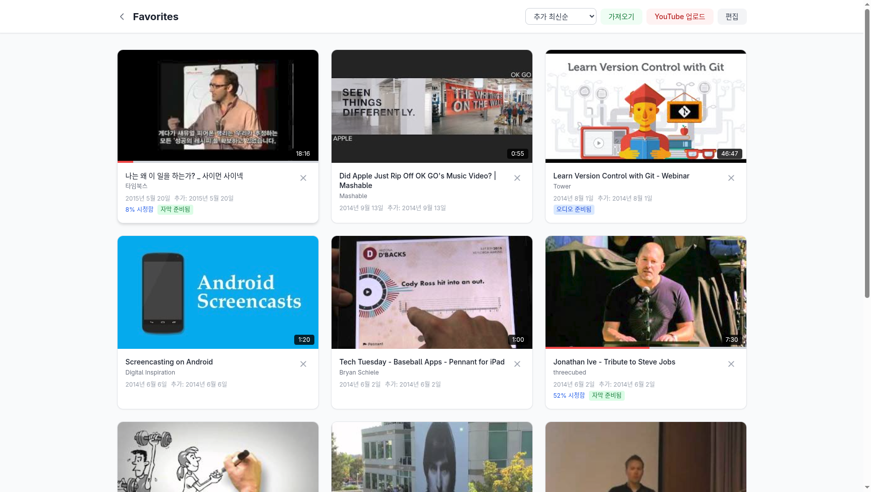Click the YouTube upload button
The image size is (871, 492).
click(x=680, y=17)
